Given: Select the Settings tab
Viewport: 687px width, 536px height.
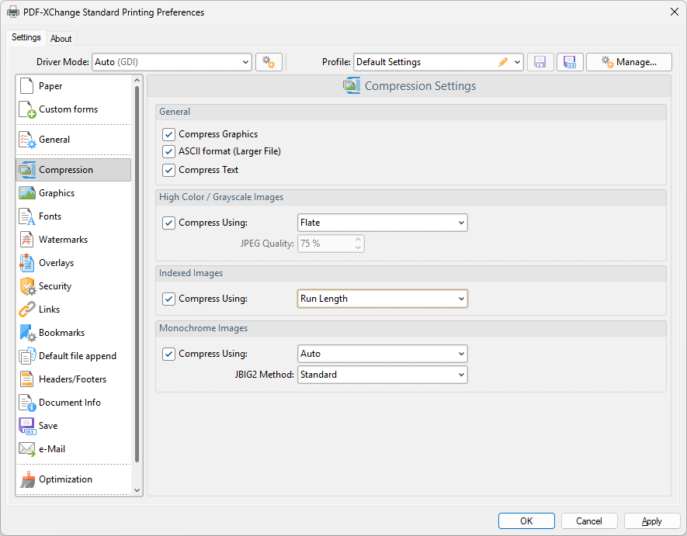Looking at the screenshot, I should 26,38.
